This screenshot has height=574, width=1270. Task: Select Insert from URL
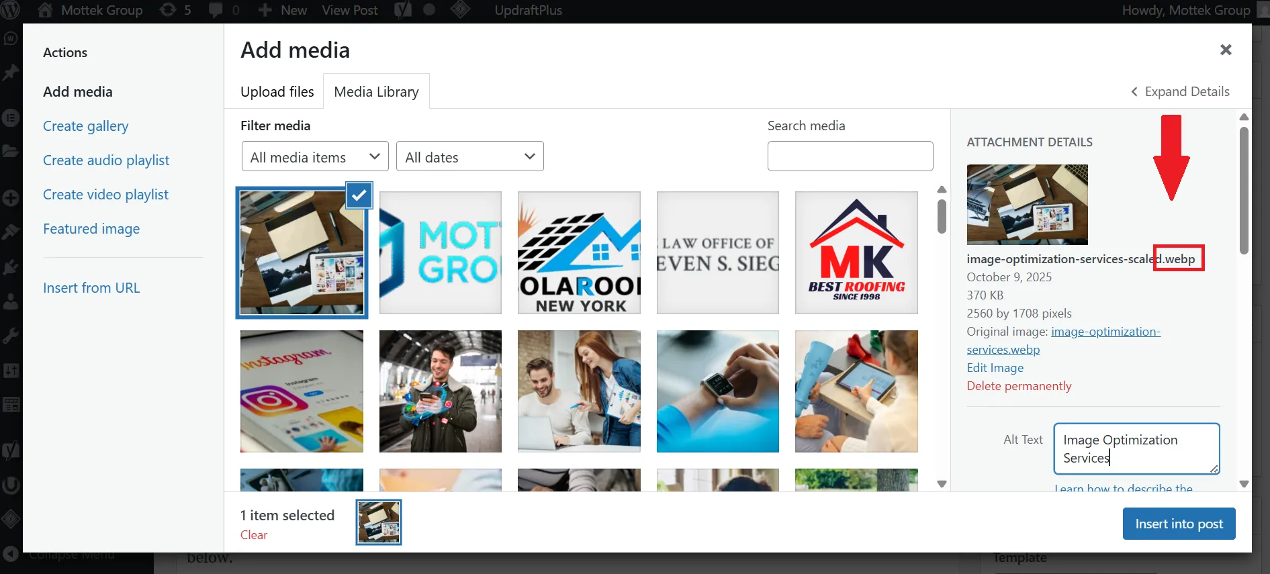click(91, 288)
